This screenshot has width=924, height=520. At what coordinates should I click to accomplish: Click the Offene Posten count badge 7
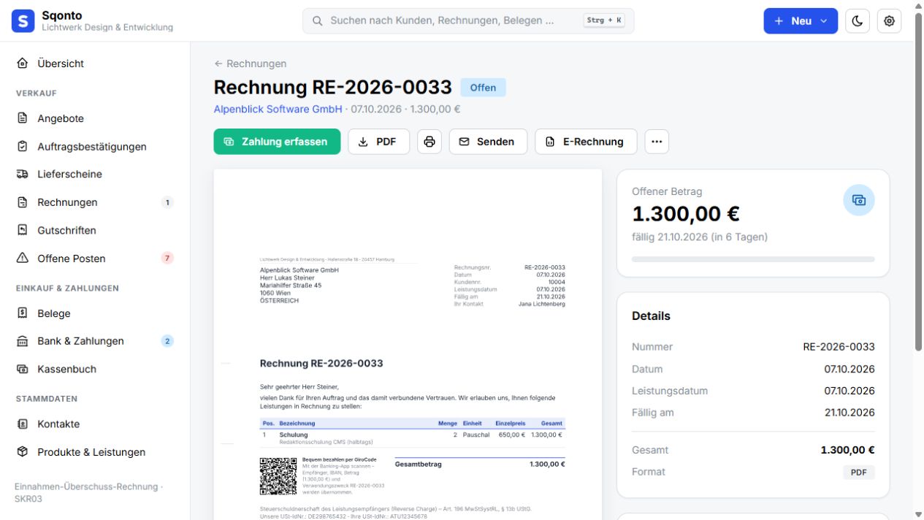[x=167, y=258]
